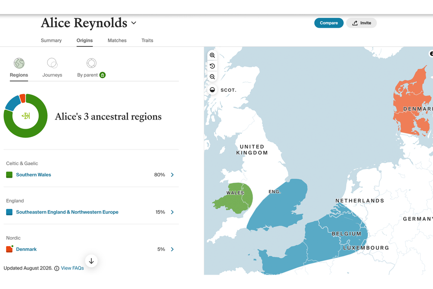Zoom in on the map
Viewport: 433px width, 289px height.
[212, 55]
